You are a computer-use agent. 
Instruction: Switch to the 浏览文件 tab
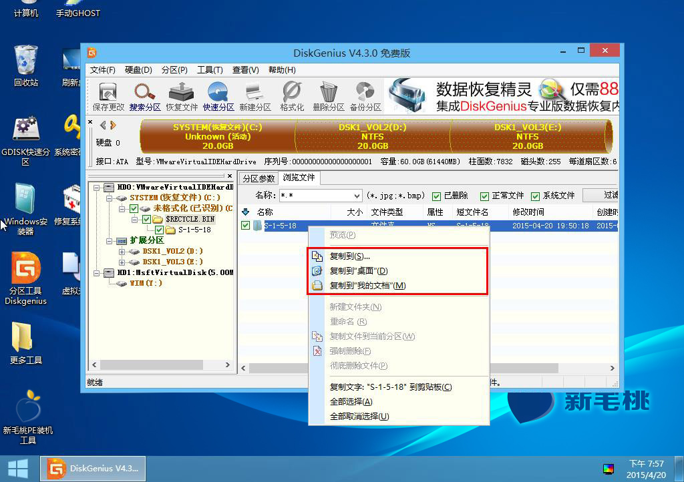tap(299, 178)
